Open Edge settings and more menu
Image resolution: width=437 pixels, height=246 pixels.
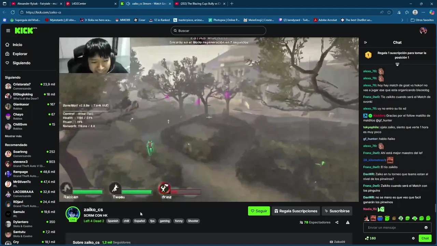[x=424, y=12]
